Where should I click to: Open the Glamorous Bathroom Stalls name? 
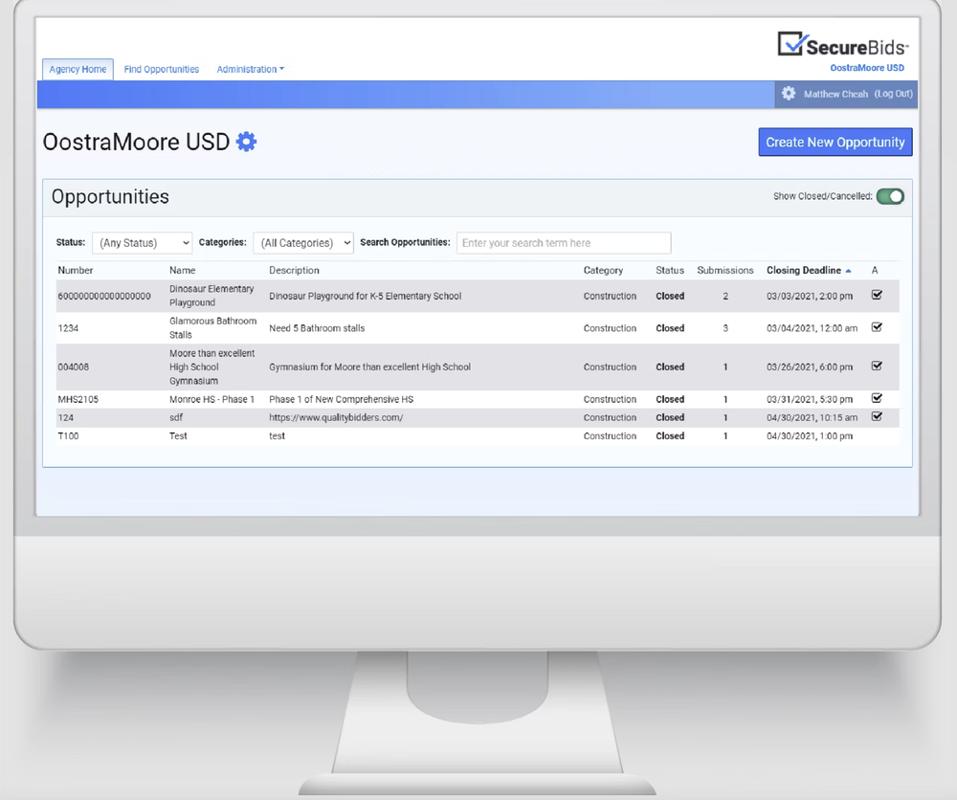pos(213,327)
